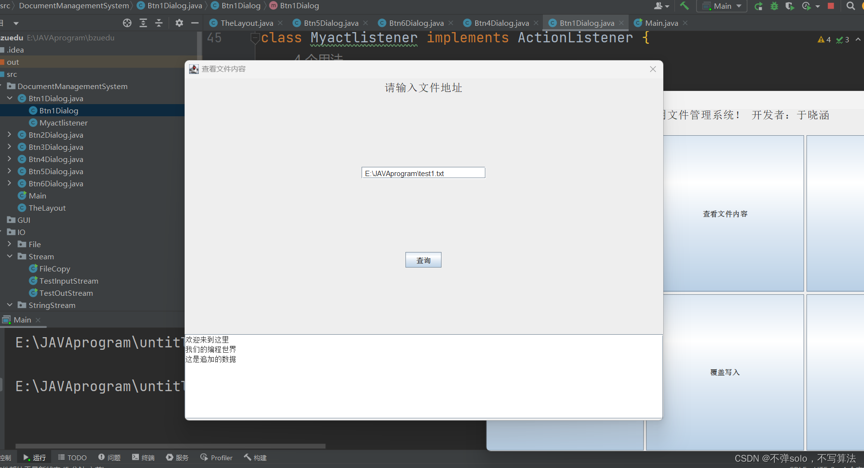The image size is (864, 468).
Task: Toggle the 服务 services tool window
Action: point(177,457)
